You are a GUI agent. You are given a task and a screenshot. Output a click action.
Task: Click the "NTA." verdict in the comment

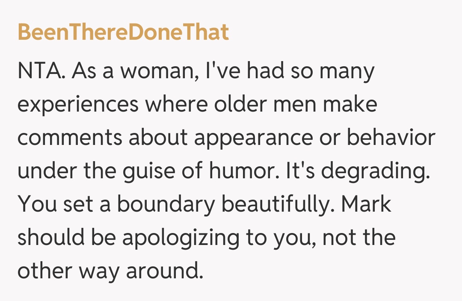pyautogui.click(x=41, y=71)
